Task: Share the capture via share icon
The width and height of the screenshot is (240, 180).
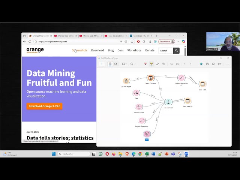Action: pyautogui.click(x=219, y=64)
